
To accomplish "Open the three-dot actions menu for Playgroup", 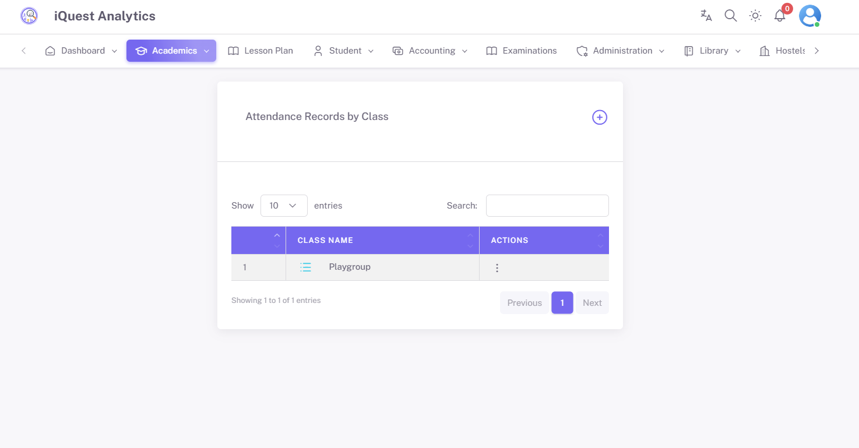I will (x=497, y=268).
